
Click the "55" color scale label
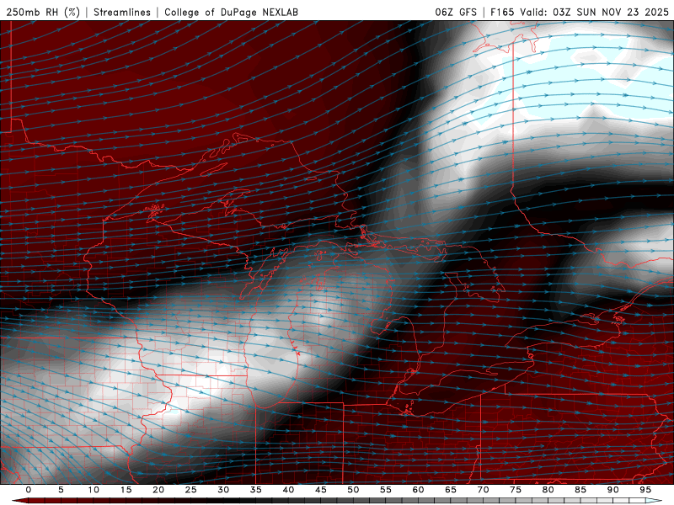tap(386, 490)
